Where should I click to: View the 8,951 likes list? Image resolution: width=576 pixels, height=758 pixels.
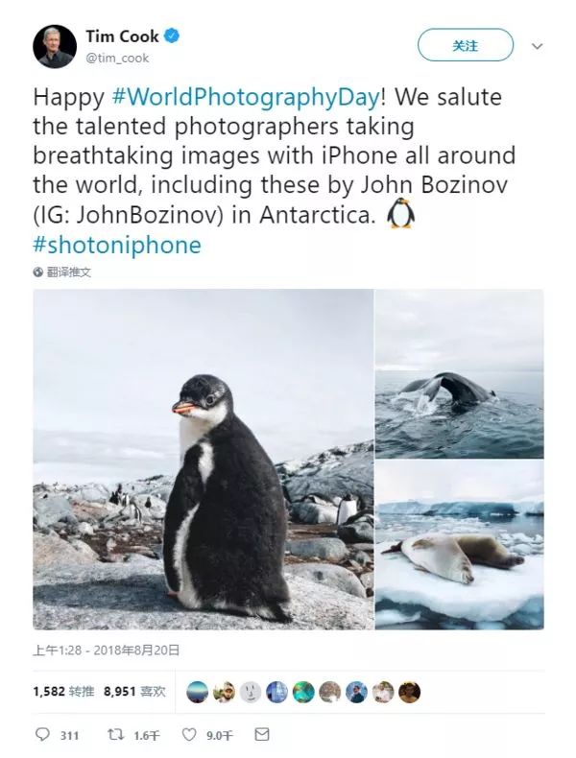click(134, 691)
